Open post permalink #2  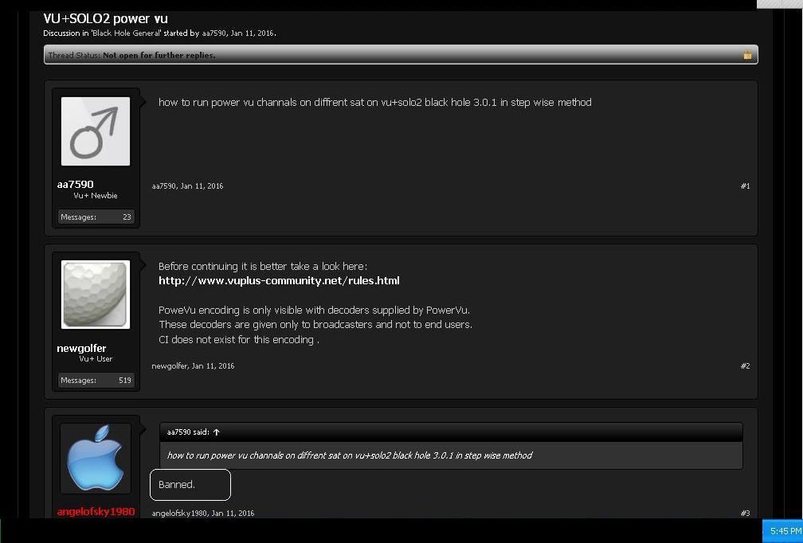745,366
